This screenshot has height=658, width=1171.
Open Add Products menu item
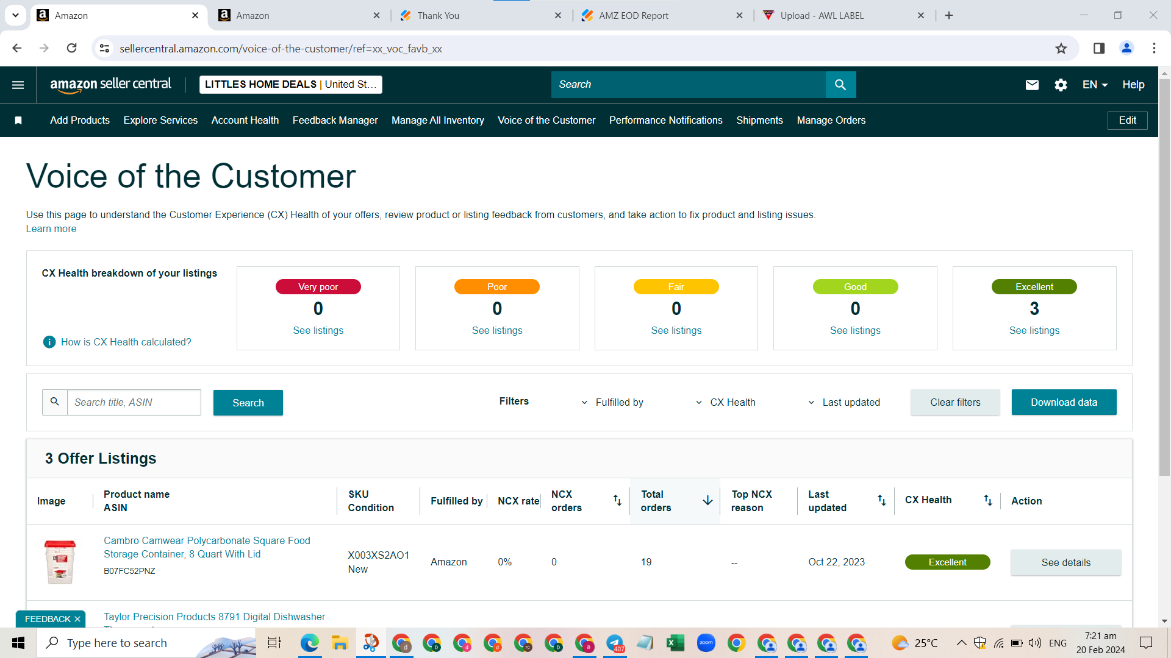click(80, 121)
